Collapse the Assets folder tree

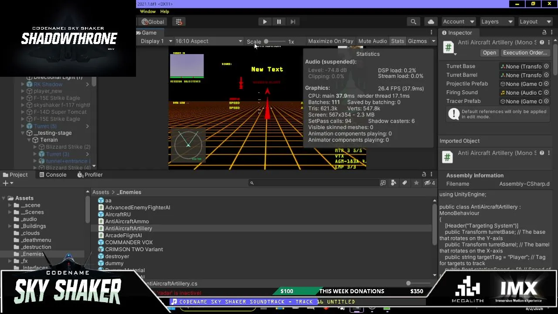[4, 198]
